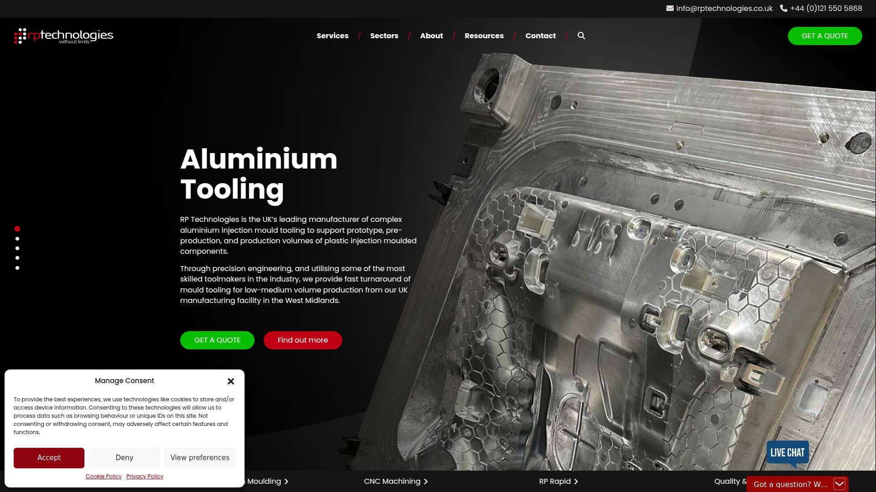876x492 pixels.
Task: Open the Contact menu item
Action: click(x=540, y=36)
